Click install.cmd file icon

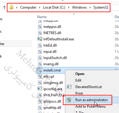pyautogui.click(x=40, y=70)
